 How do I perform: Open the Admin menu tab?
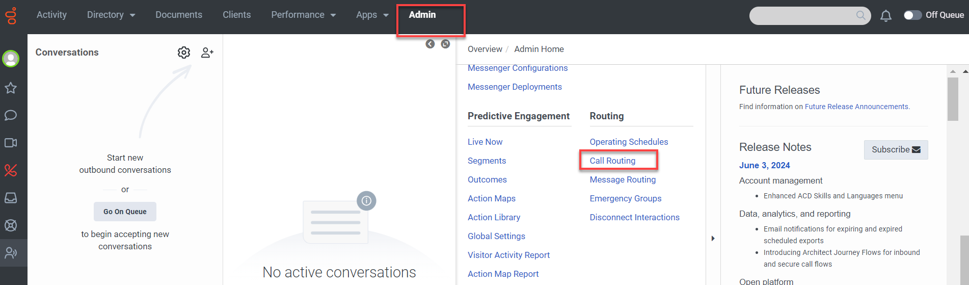422,15
